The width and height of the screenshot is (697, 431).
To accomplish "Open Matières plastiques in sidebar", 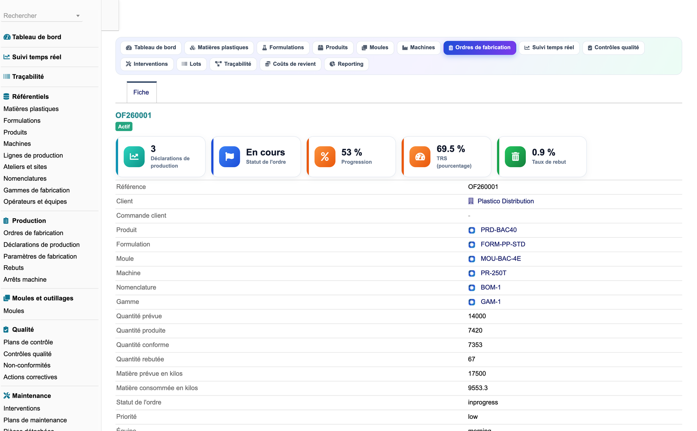I will click(x=31, y=109).
